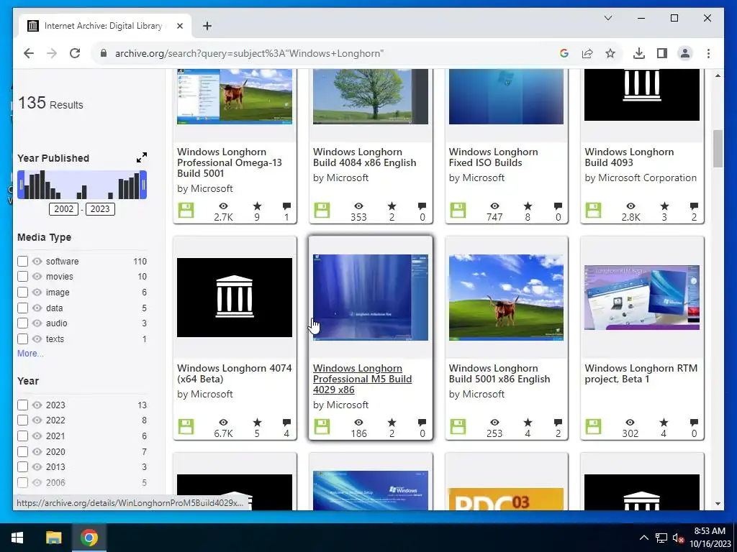
Task: View site information padlock icon
Action: [104, 53]
